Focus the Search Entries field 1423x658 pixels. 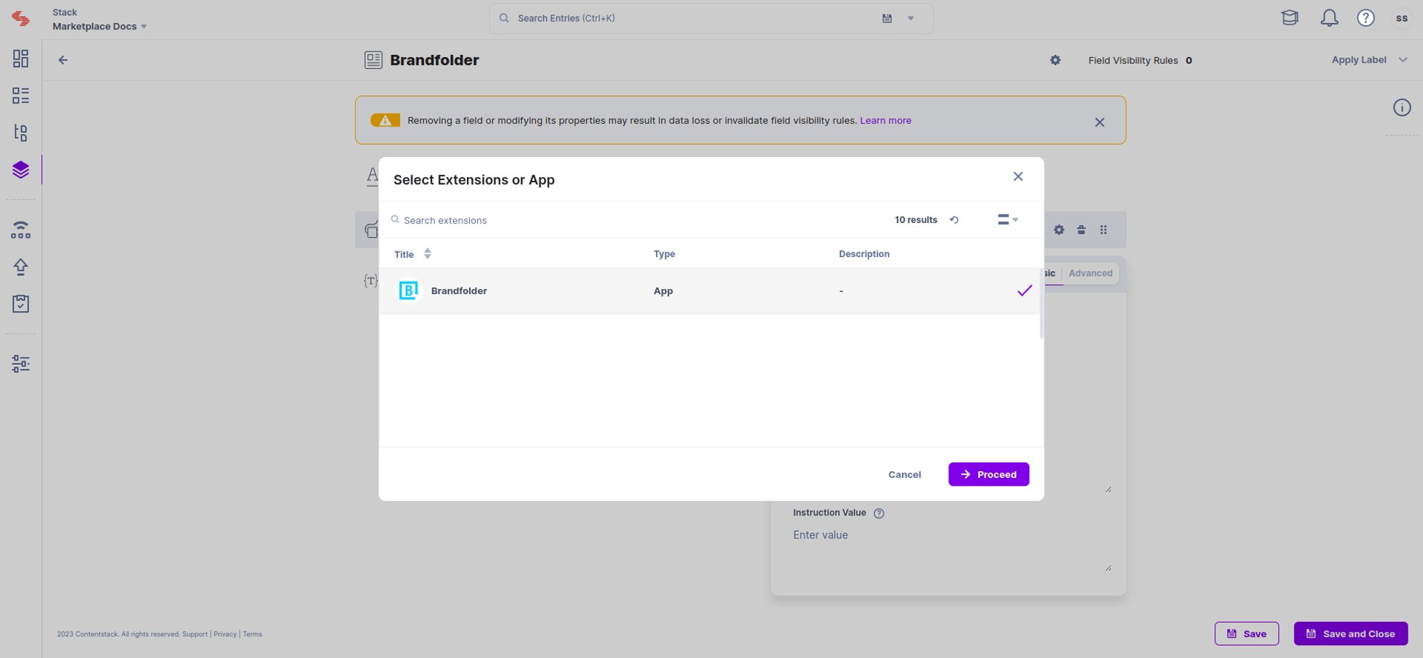(695, 19)
